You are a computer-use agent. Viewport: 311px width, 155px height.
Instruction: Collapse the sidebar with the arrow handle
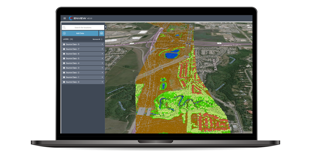[106, 27]
